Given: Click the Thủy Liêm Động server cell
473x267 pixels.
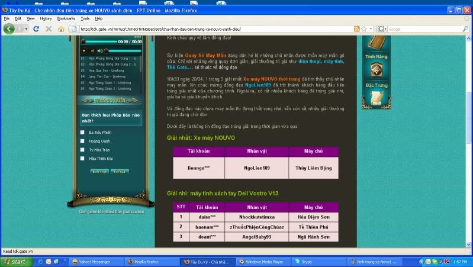Looking at the screenshot, I should [313, 168].
